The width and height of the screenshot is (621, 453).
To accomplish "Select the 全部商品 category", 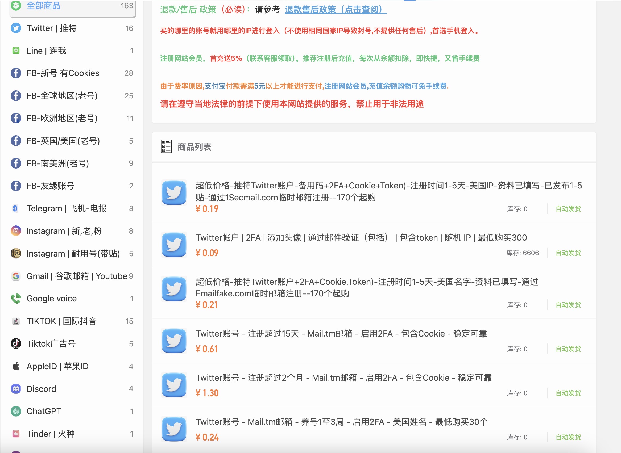I will click(x=73, y=6).
